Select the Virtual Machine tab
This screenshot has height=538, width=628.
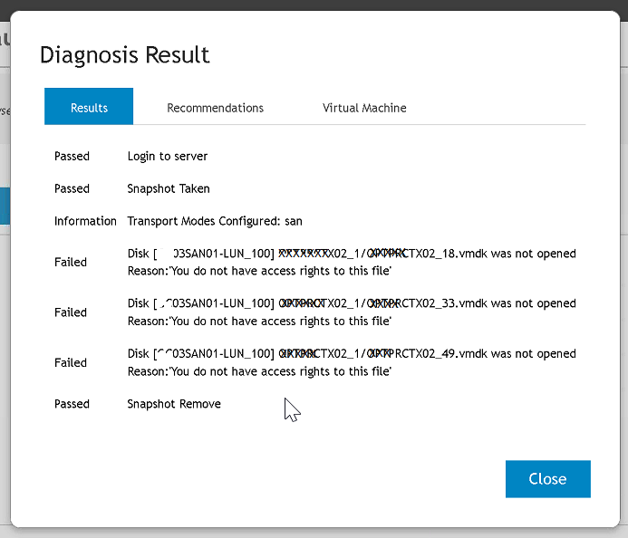coord(364,108)
